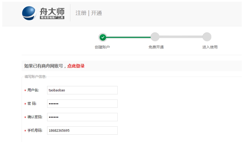Viewport: 242px width, 142px height.
Task: Focus the 密码 password field
Action: click(x=82, y=104)
